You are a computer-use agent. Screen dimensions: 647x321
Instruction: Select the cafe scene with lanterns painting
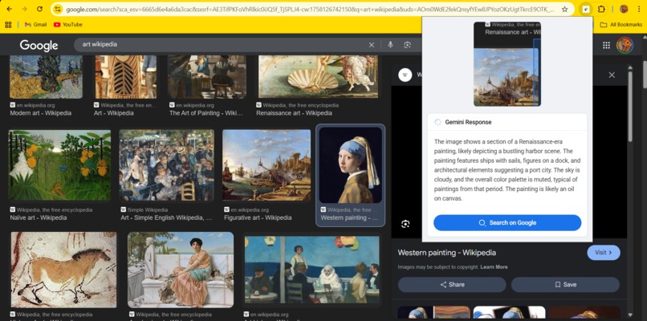(311, 270)
